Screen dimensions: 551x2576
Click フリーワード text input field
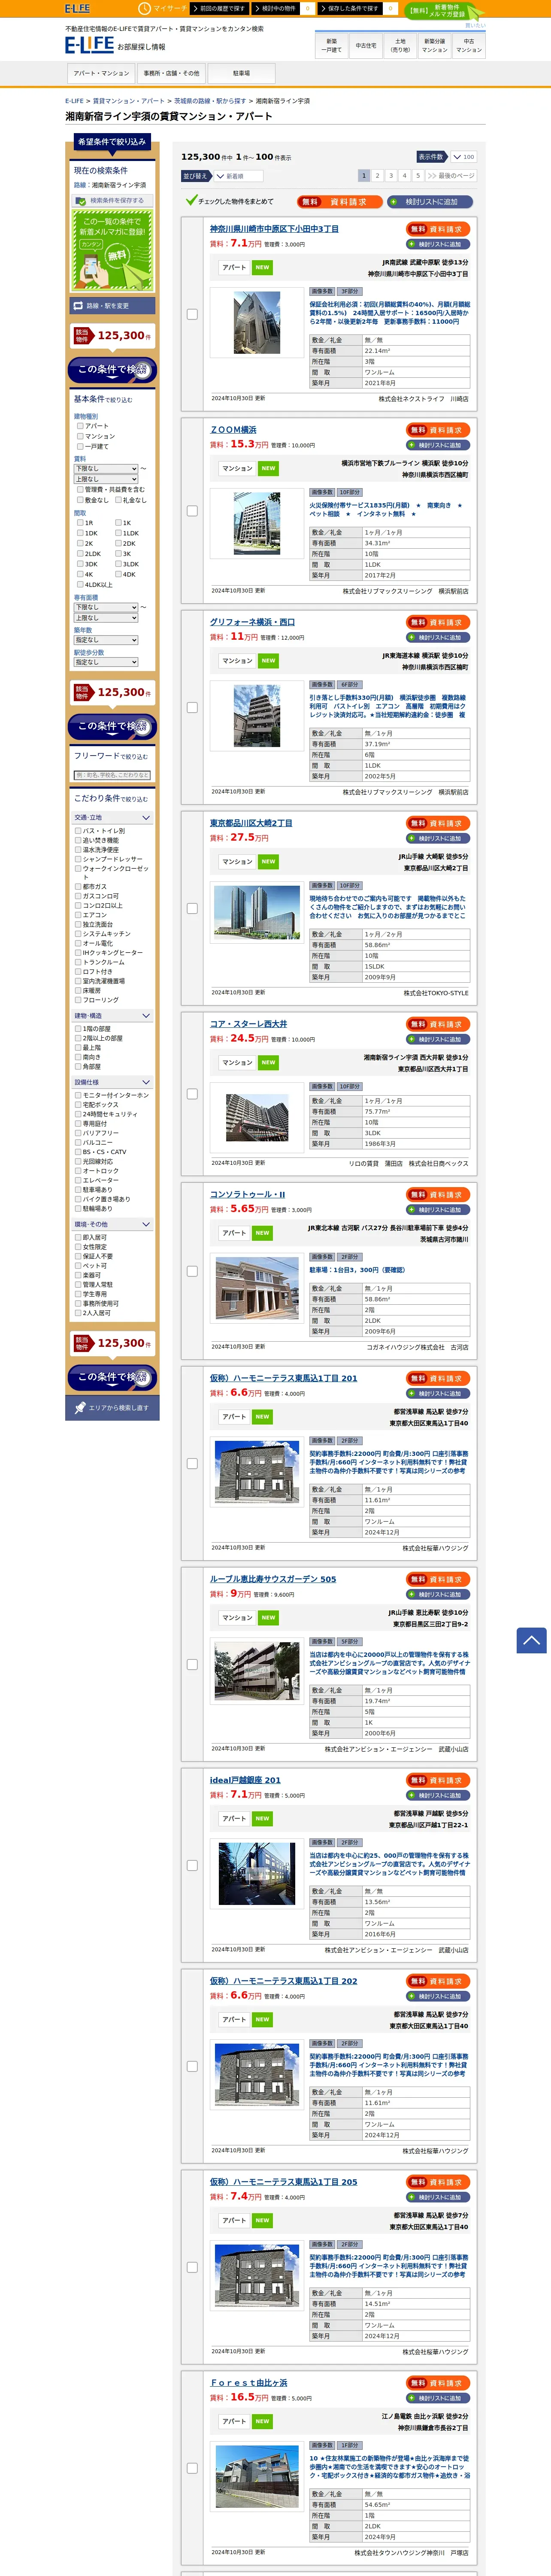click(112, 775)
